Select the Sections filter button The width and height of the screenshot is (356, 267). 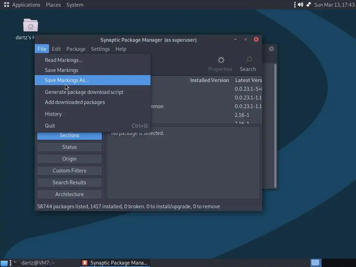[70, 136]
